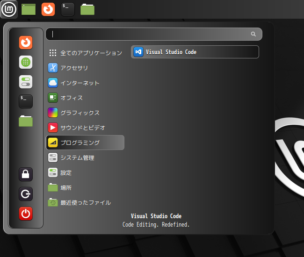This screenshot has width=304, height=257.
Task: Open System Settings from favorites sidebar
Action: click(26, 82)
